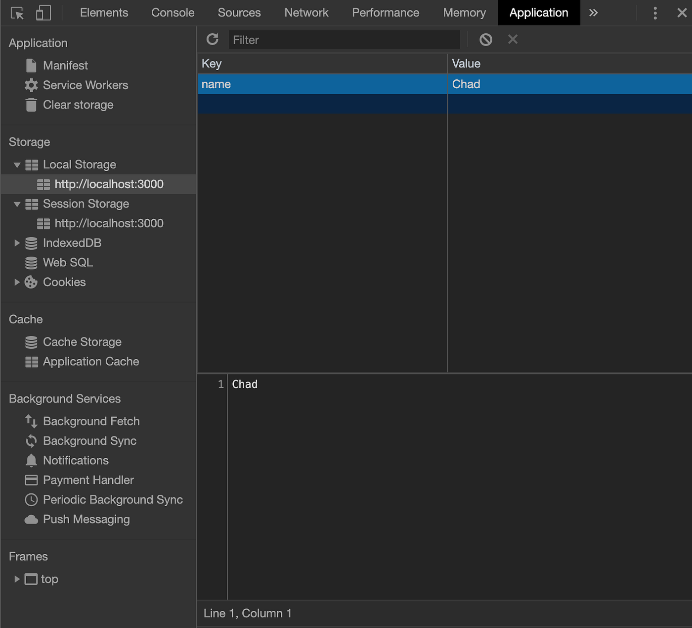
Task: Select the 'name' key cell
Action: pyautogui.click(x=322, y=84)
